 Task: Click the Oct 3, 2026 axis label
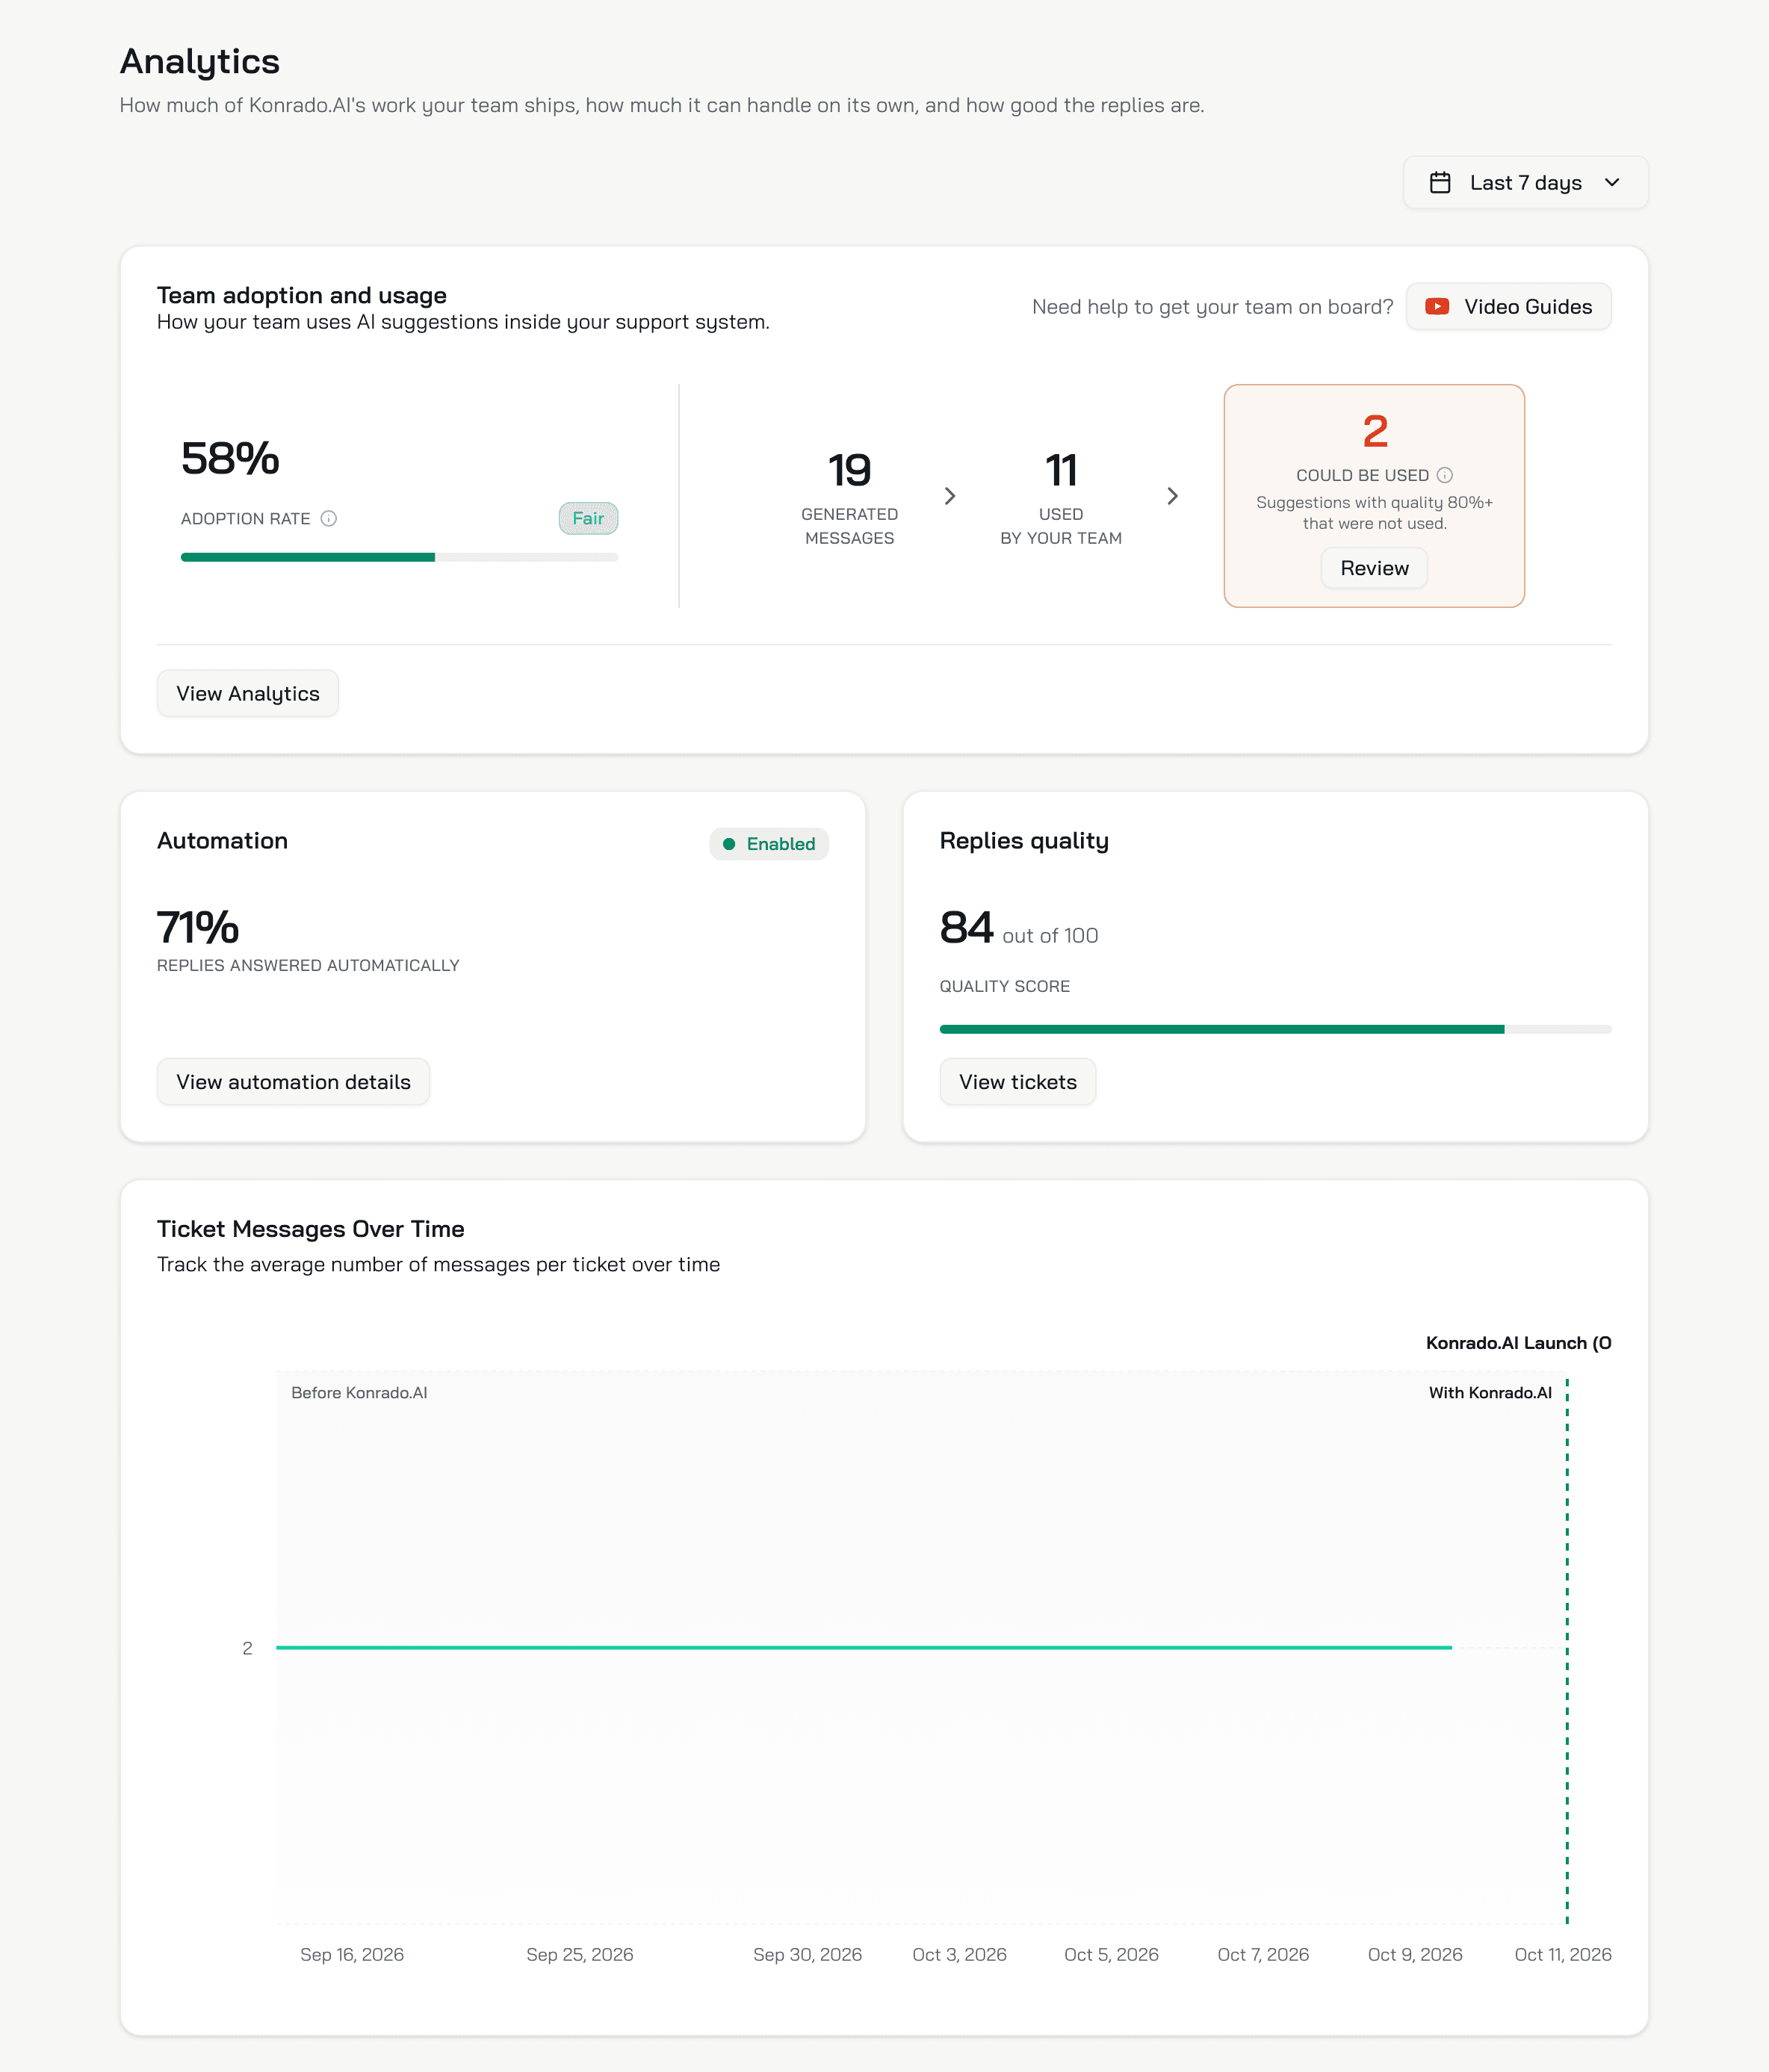[x=959, y=1954]
